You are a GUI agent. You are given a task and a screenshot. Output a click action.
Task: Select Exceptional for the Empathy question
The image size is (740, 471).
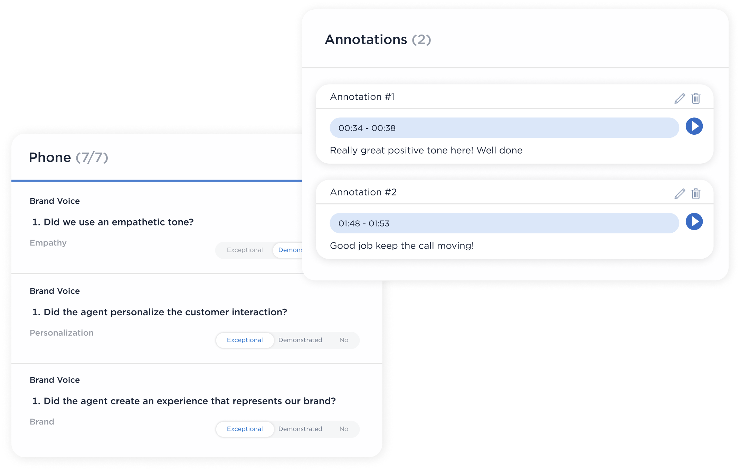[x=245, y=250]
